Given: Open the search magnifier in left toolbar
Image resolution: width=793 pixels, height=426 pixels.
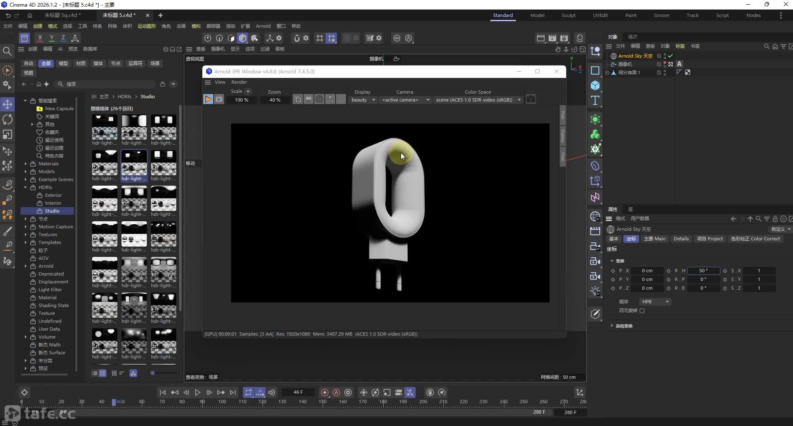Looking at the screenshot, I should (7, 51).
